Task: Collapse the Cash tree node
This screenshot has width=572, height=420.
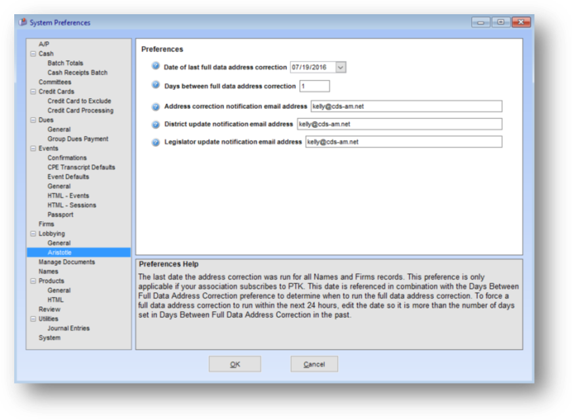Action: [33, 53]
